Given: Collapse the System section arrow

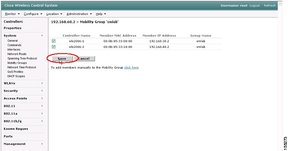Looking at the screenshot, I should (42, 36).
